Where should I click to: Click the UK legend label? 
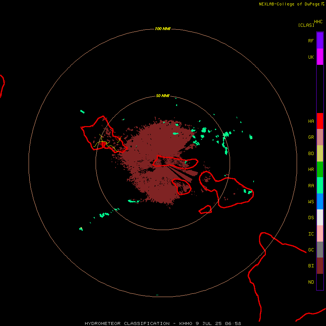pos(311,57)
